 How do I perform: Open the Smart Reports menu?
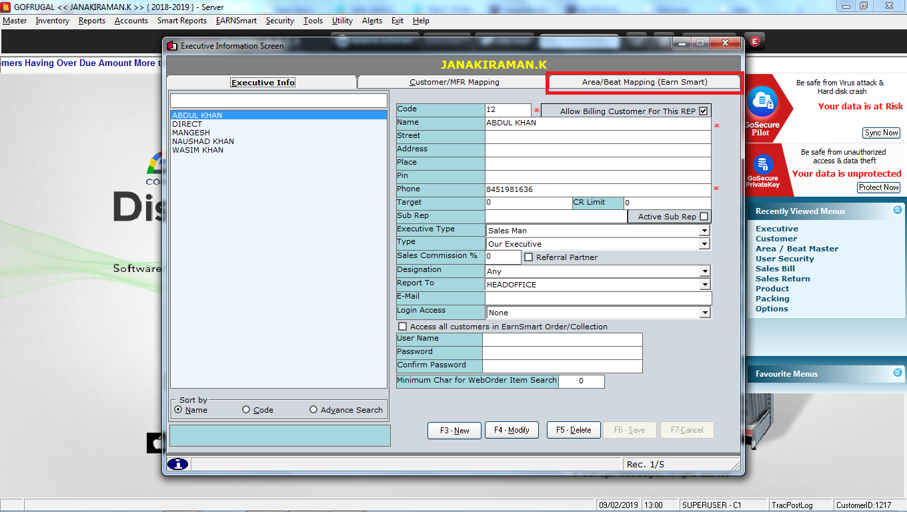click(182, 21)
